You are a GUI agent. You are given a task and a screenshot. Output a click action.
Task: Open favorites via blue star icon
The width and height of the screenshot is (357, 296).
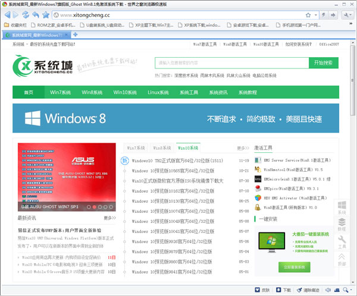pos(46,15)
